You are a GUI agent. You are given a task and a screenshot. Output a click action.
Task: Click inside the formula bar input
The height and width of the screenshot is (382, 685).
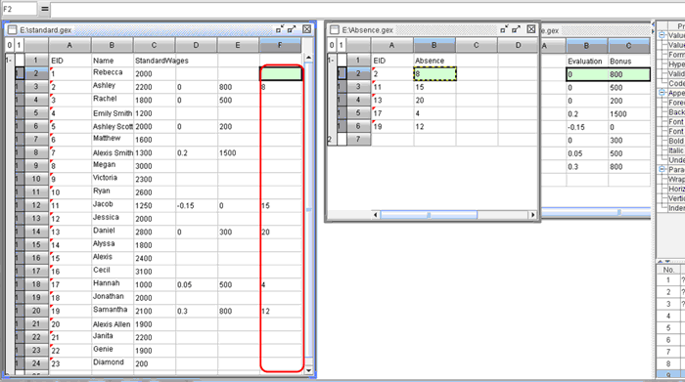367,9
